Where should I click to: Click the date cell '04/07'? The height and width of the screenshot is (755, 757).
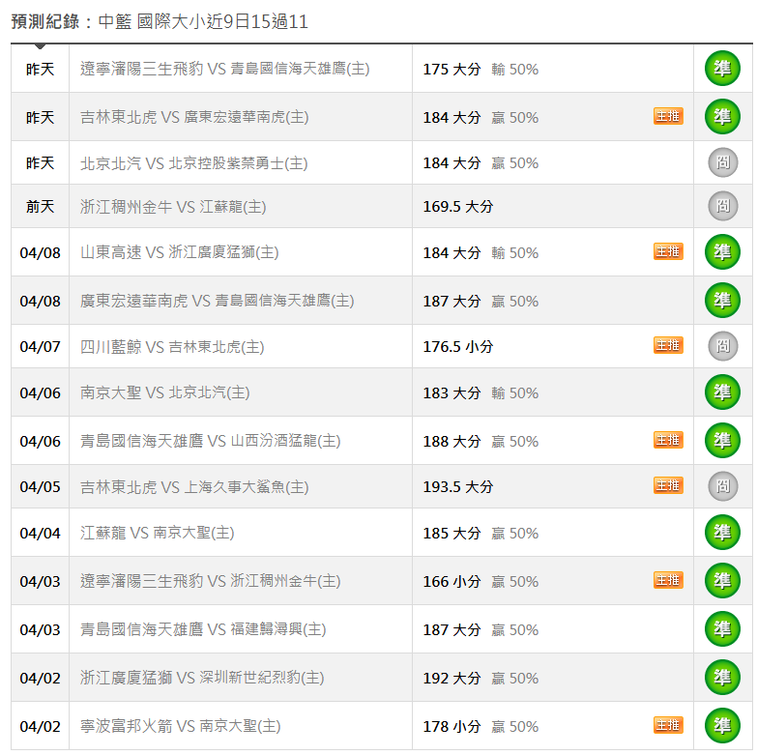40,347
